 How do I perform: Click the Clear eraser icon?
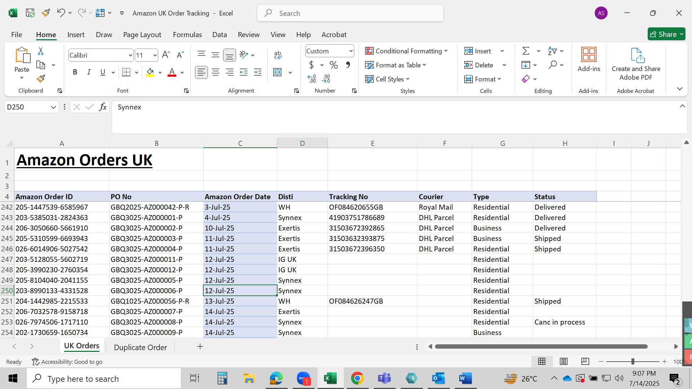(x=526, y=79)
